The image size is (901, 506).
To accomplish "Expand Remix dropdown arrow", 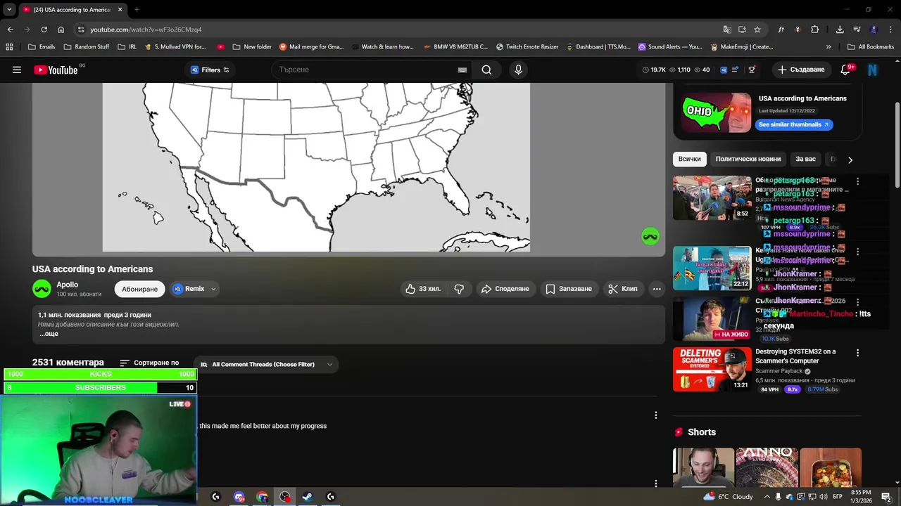I will tap(213, 289).
